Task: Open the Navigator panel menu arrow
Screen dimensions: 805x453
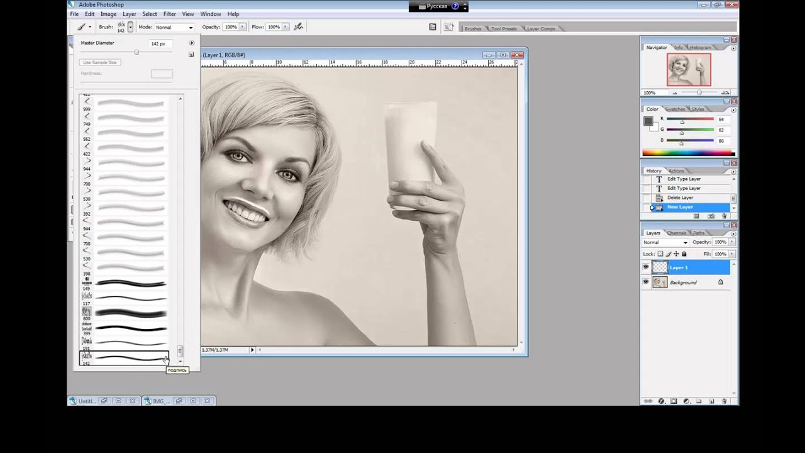Action: click(733, 47)
